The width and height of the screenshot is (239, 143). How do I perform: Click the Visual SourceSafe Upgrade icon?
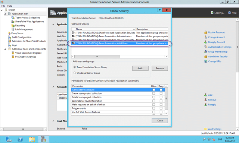[x=13, y=53]
